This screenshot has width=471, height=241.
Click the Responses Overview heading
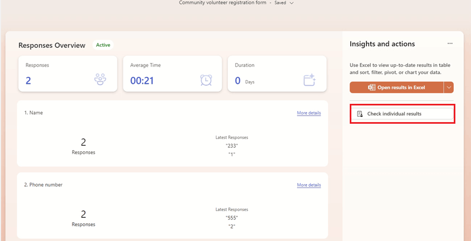click(52, 45)
